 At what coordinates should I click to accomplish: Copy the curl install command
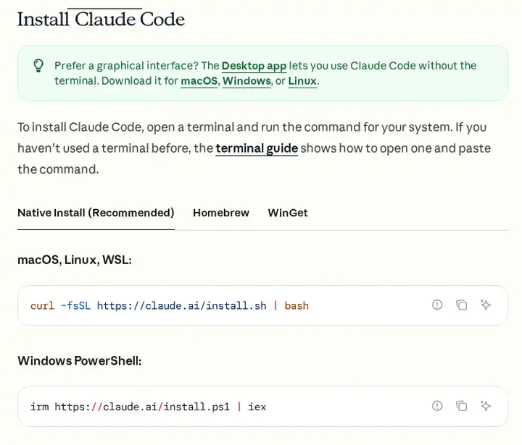pos(461,305)
